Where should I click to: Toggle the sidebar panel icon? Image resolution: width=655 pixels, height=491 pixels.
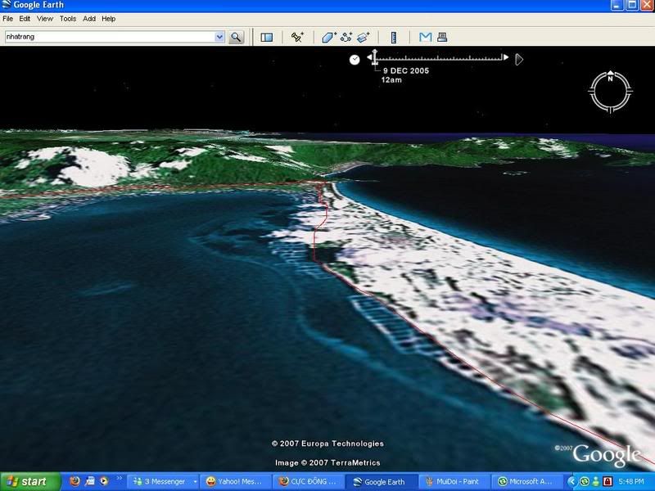coord(267,38)
